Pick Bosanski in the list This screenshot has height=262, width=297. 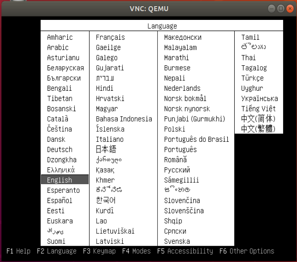61,109
